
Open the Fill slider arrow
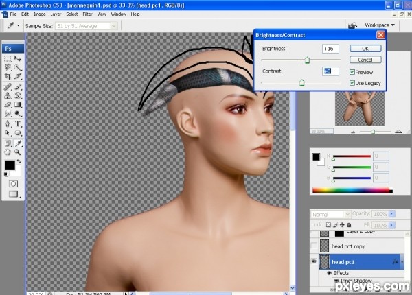tap(392, 225)
